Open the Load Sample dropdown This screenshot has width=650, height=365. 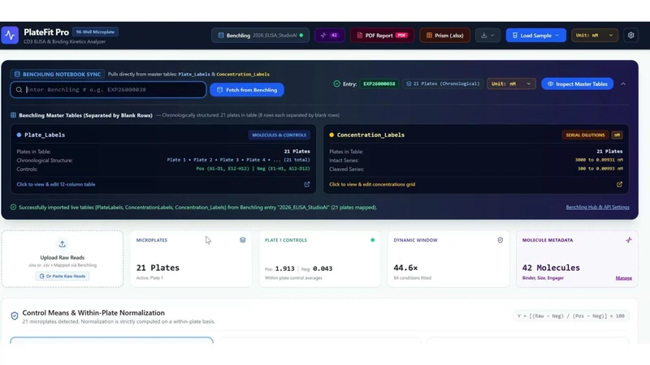pos(535,36)
